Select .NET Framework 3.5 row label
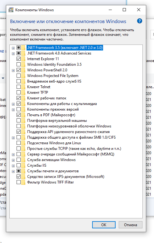 [65, 48]
